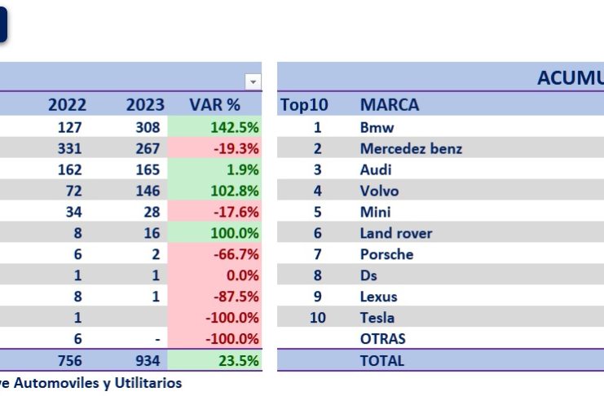Click the VAR % column header
This screenshot has height=396, width=604.
214,105
